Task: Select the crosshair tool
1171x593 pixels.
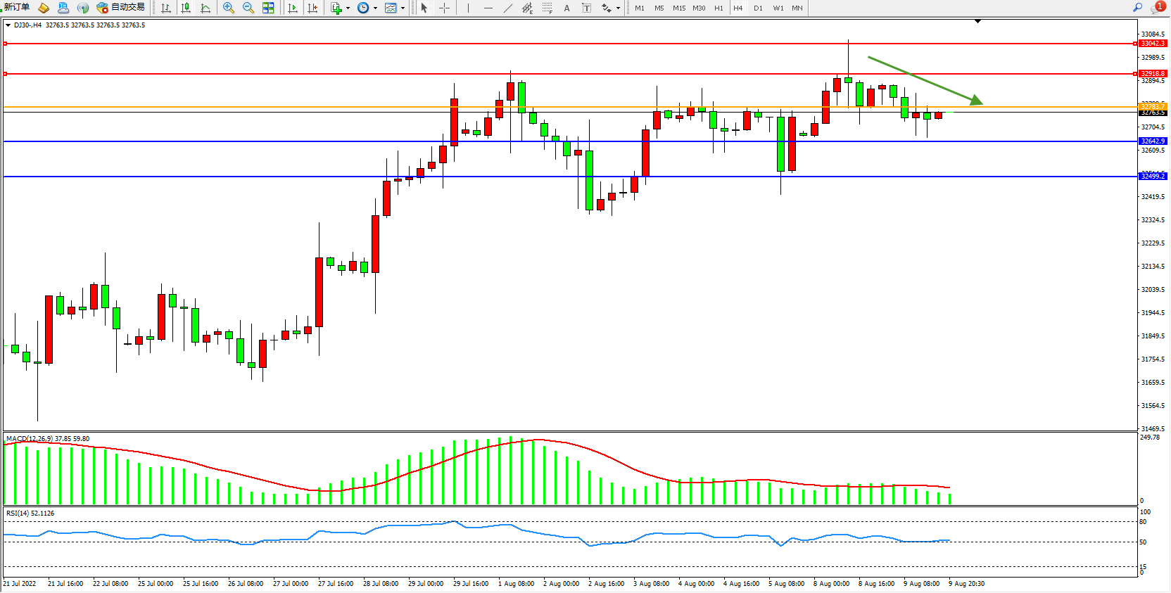Action: tap(445, 8)
